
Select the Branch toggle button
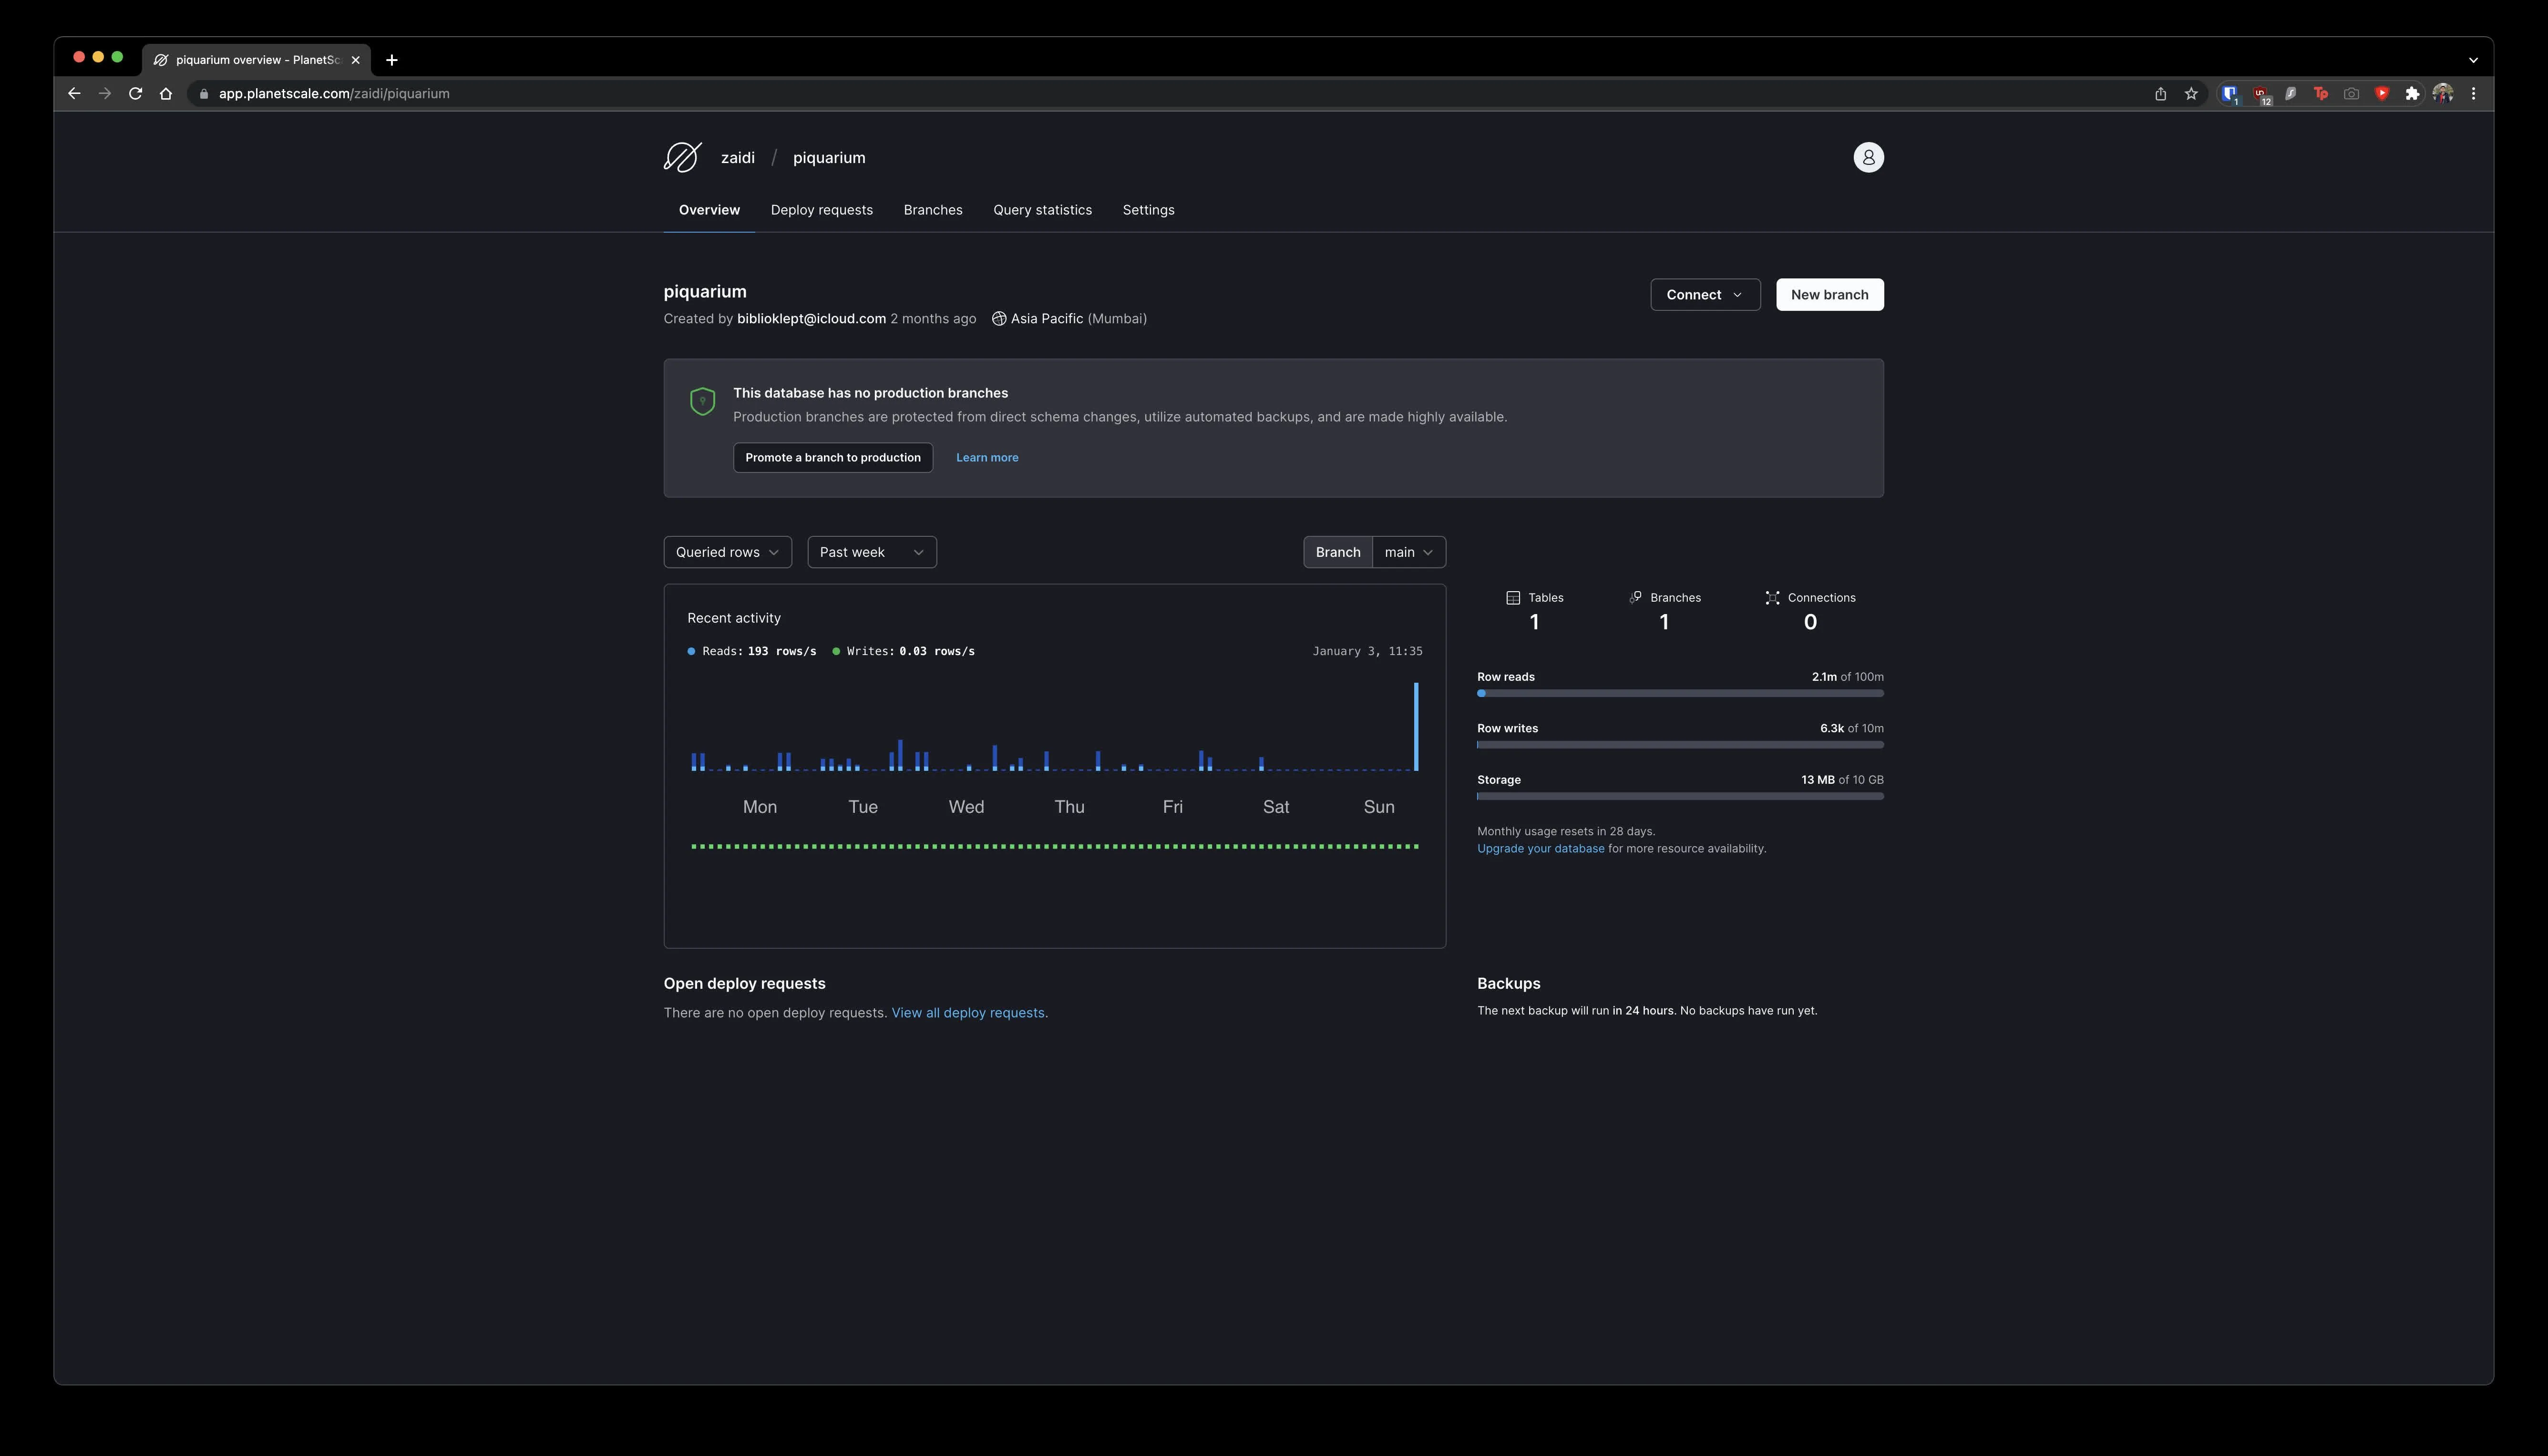pos(1337,551)
